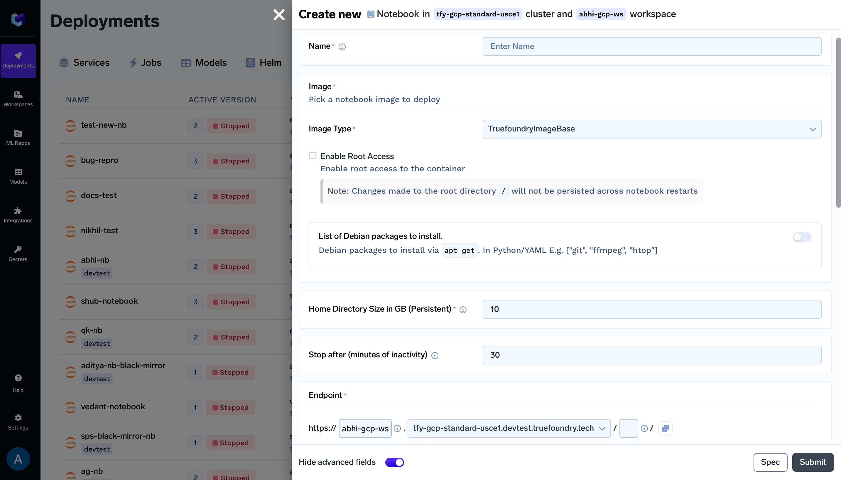Click the Enter Name input field
Image resolution: width=841 pixels, height=480 pixels.
pyautogui.click(x=651, y=46)
